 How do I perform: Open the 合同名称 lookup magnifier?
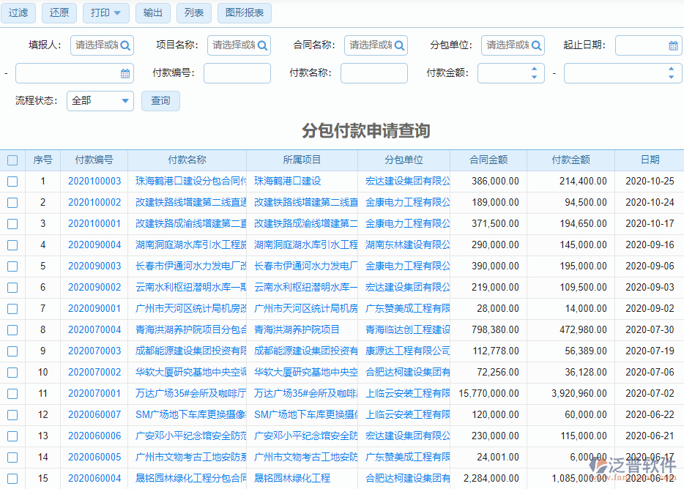(399, 45)
